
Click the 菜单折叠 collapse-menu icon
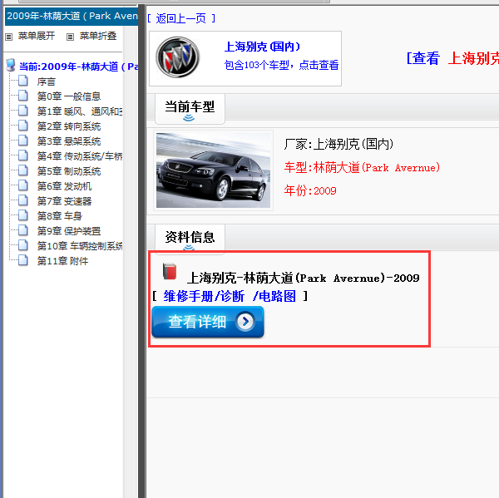coord(70,37)
